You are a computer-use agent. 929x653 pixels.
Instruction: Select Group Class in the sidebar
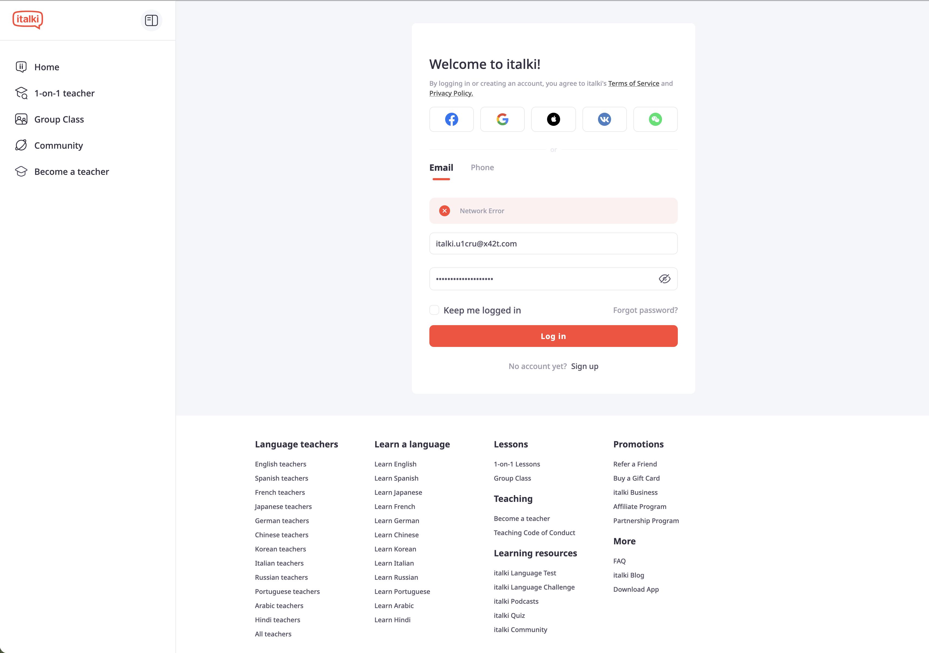click(x=59, y=119)
